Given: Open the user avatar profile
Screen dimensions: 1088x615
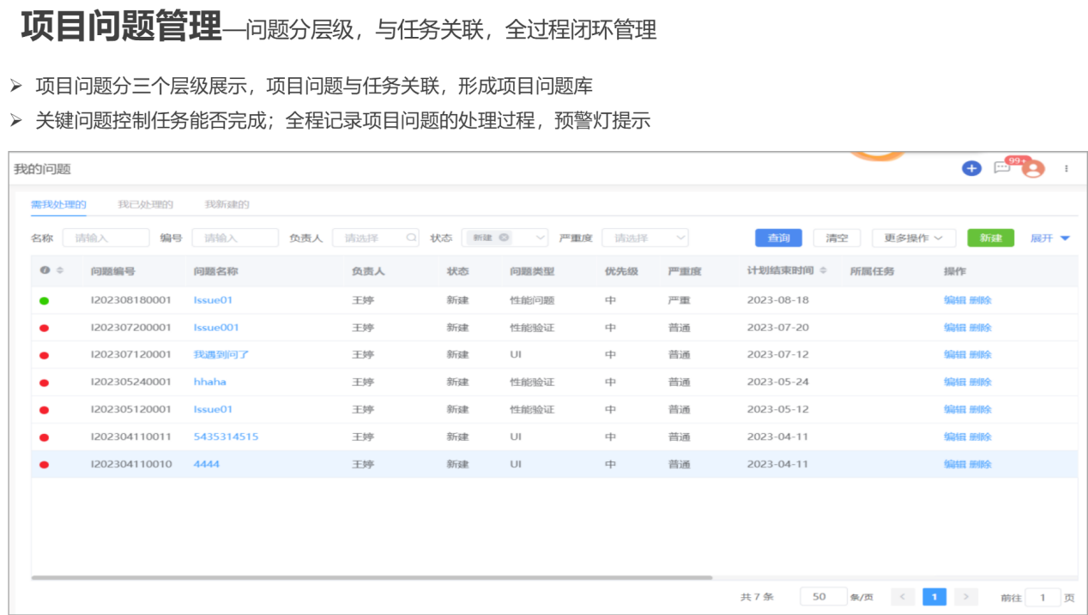Looking at the screenshot, I should click(x=1033, y=169).
